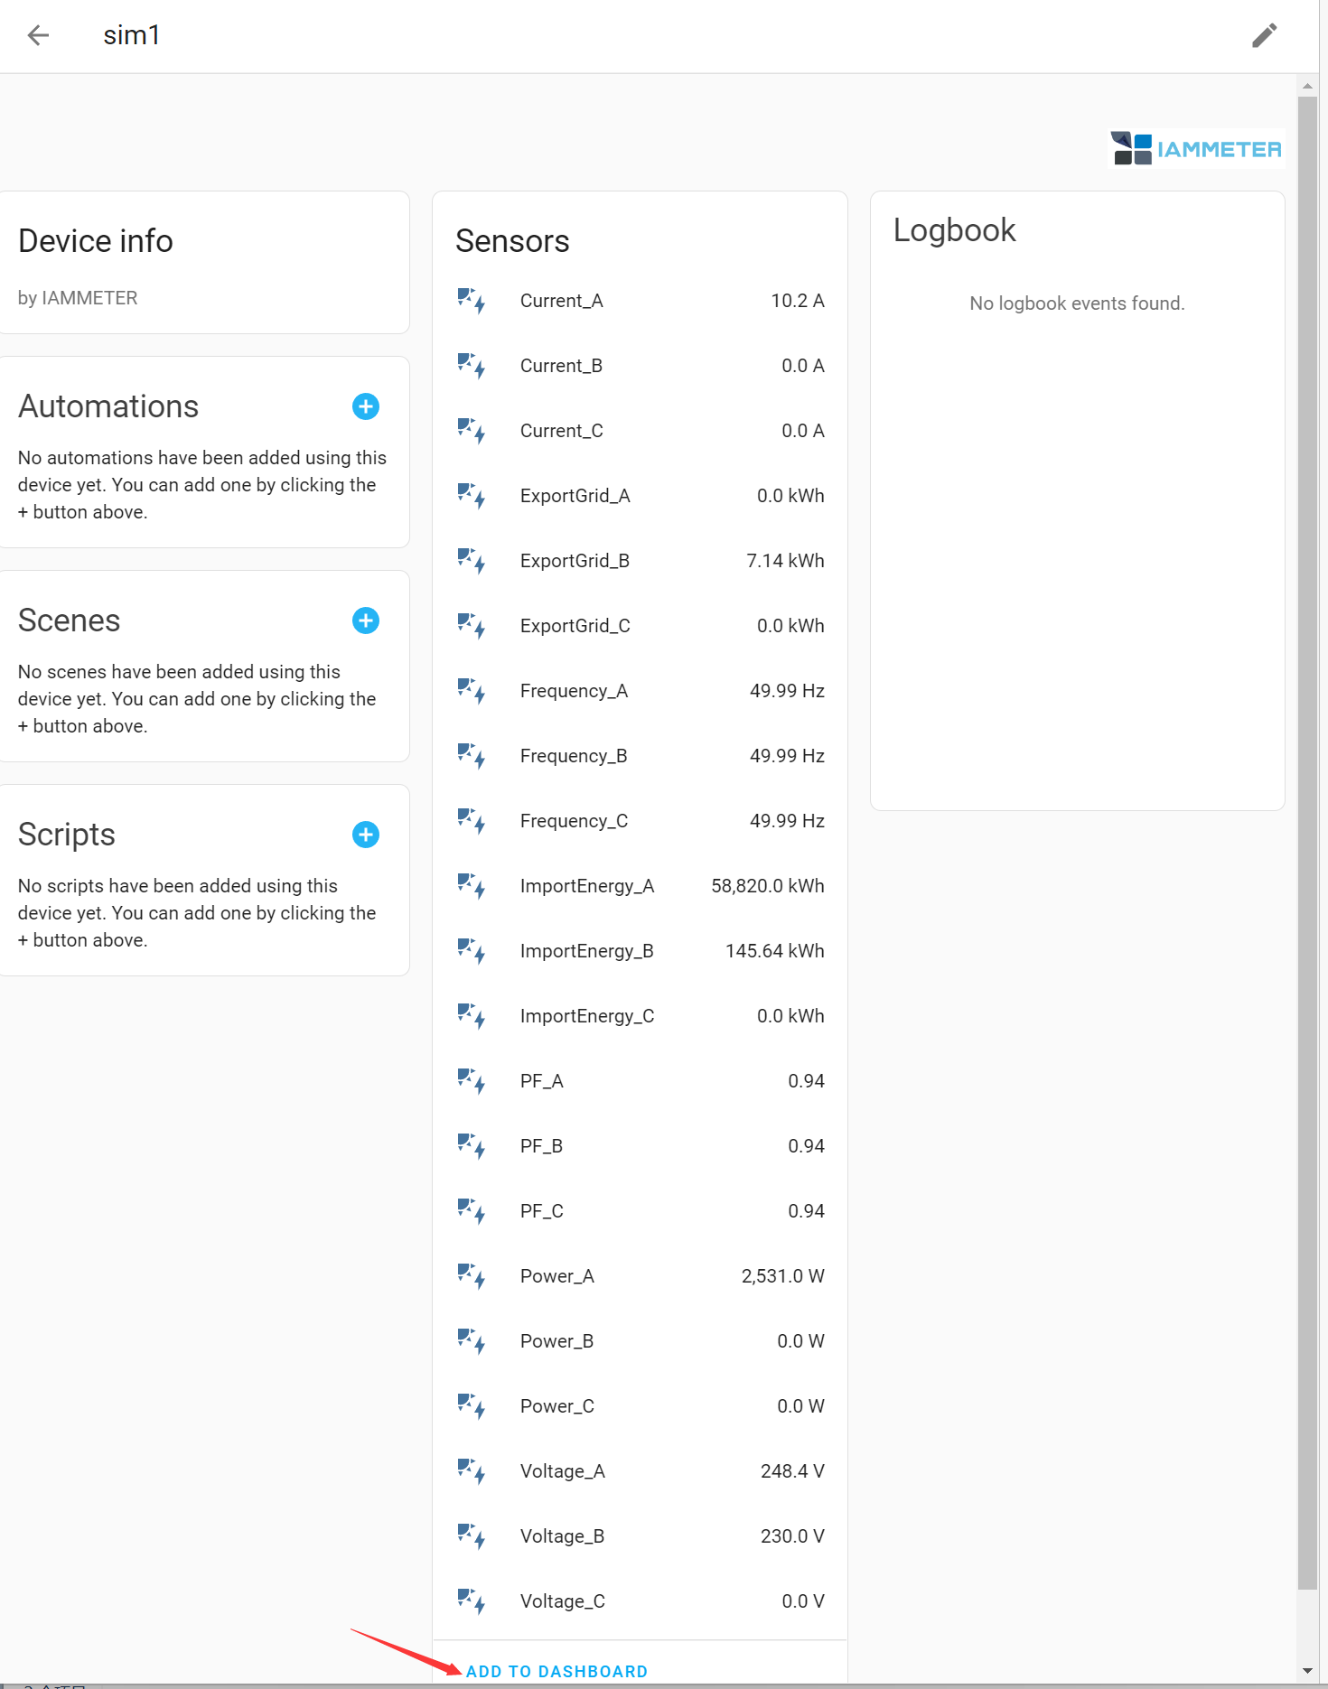
Task: Open the ImportEnergy_A sensor entry
Action: (586, 886)
